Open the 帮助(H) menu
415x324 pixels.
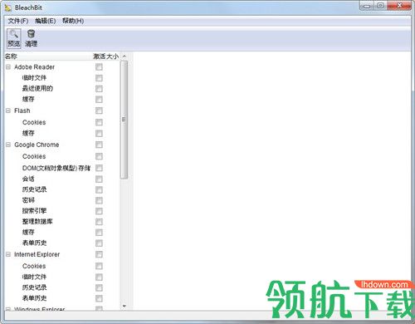73,21
